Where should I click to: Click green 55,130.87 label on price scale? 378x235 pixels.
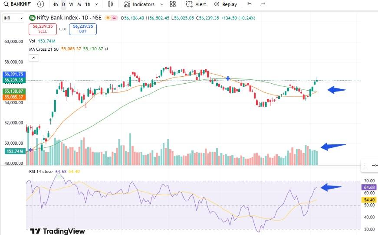(x=14, y=91)
